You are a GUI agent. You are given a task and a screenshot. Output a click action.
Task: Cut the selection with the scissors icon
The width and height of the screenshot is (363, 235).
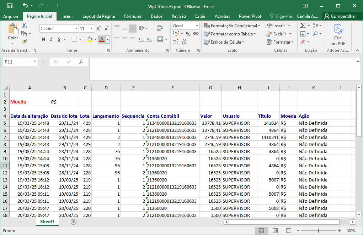[24, 26]
